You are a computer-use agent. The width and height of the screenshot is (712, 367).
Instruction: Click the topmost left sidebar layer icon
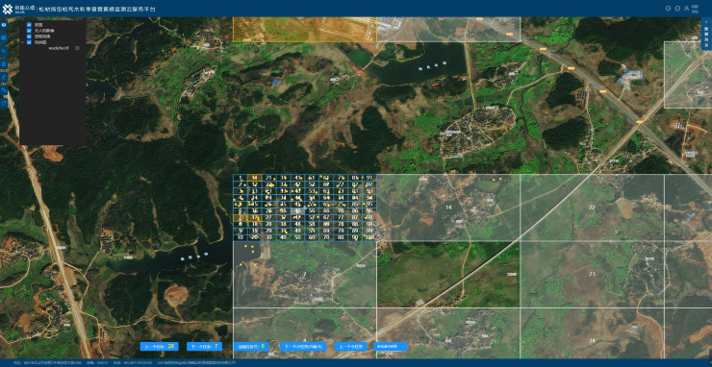point(4,25)
